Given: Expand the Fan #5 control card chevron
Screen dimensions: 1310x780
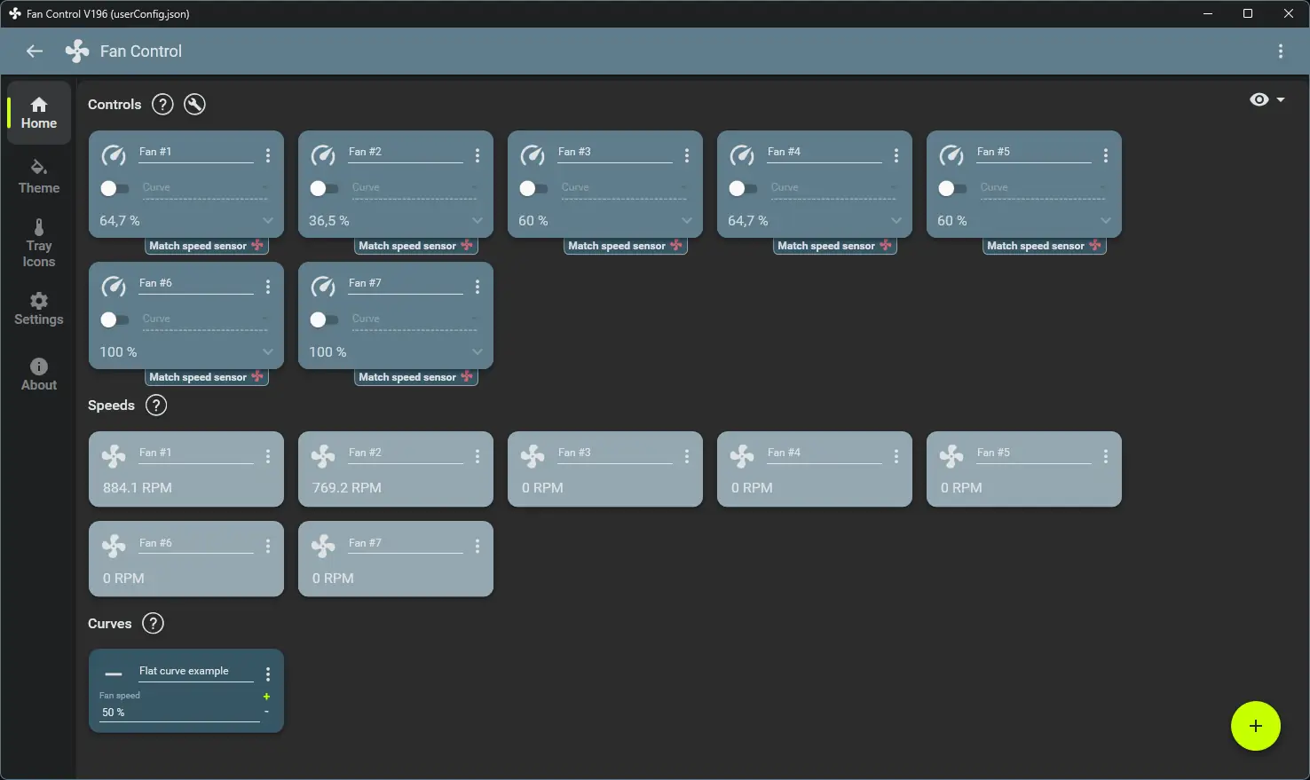Looking at the screenshot, I should click(1106, 221).
